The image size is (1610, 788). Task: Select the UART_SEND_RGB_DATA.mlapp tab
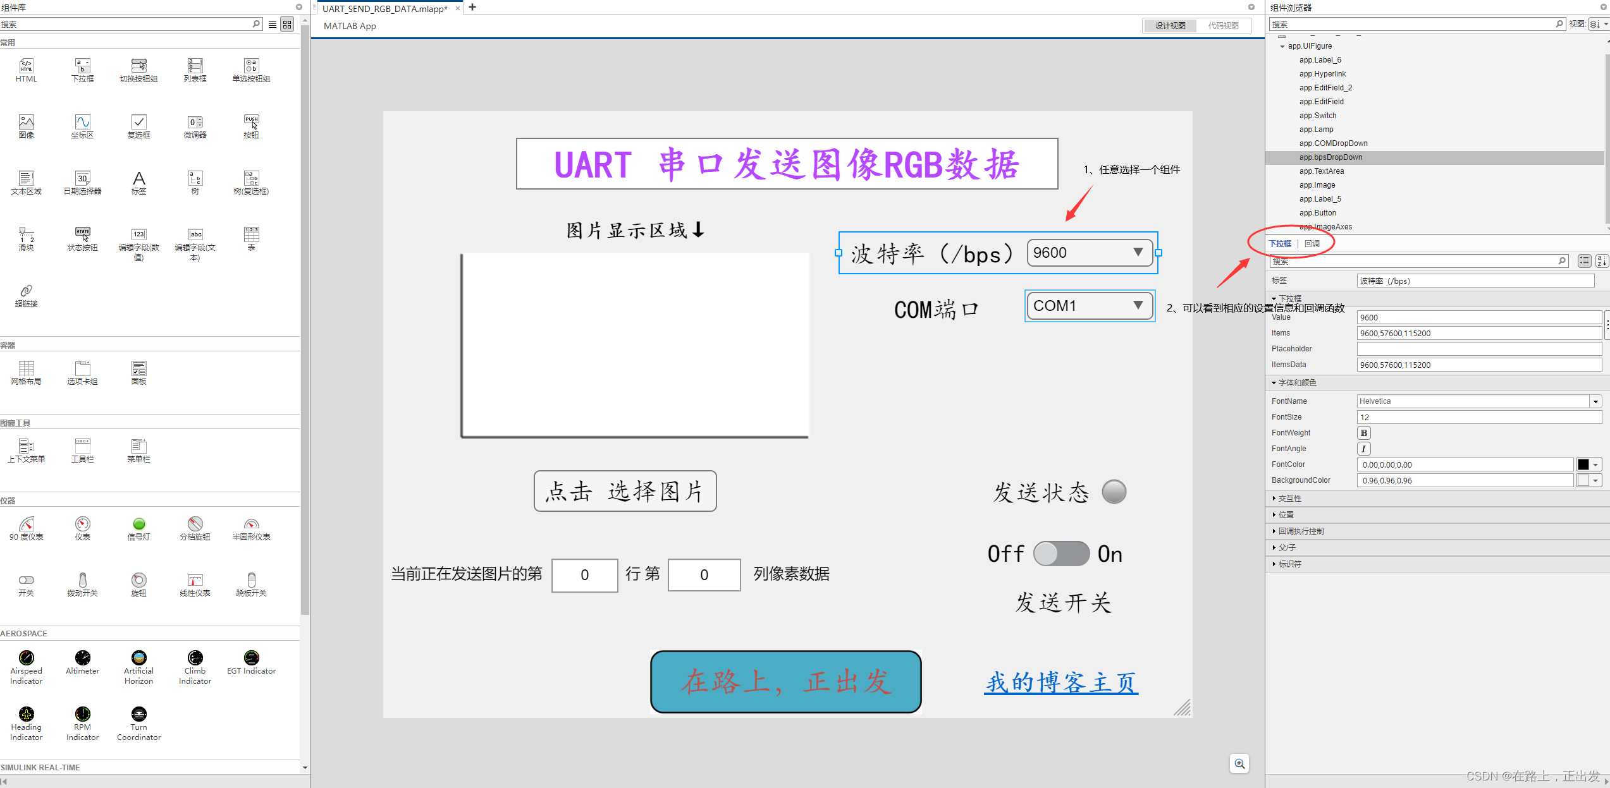click(384, 9)
